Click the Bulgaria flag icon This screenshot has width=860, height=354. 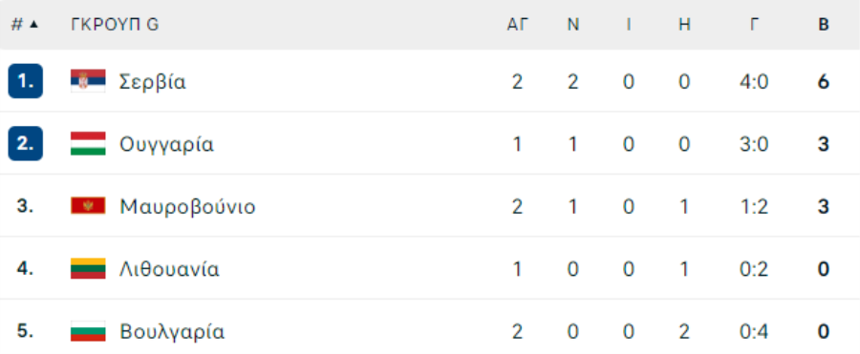click(x=88, y=331)
